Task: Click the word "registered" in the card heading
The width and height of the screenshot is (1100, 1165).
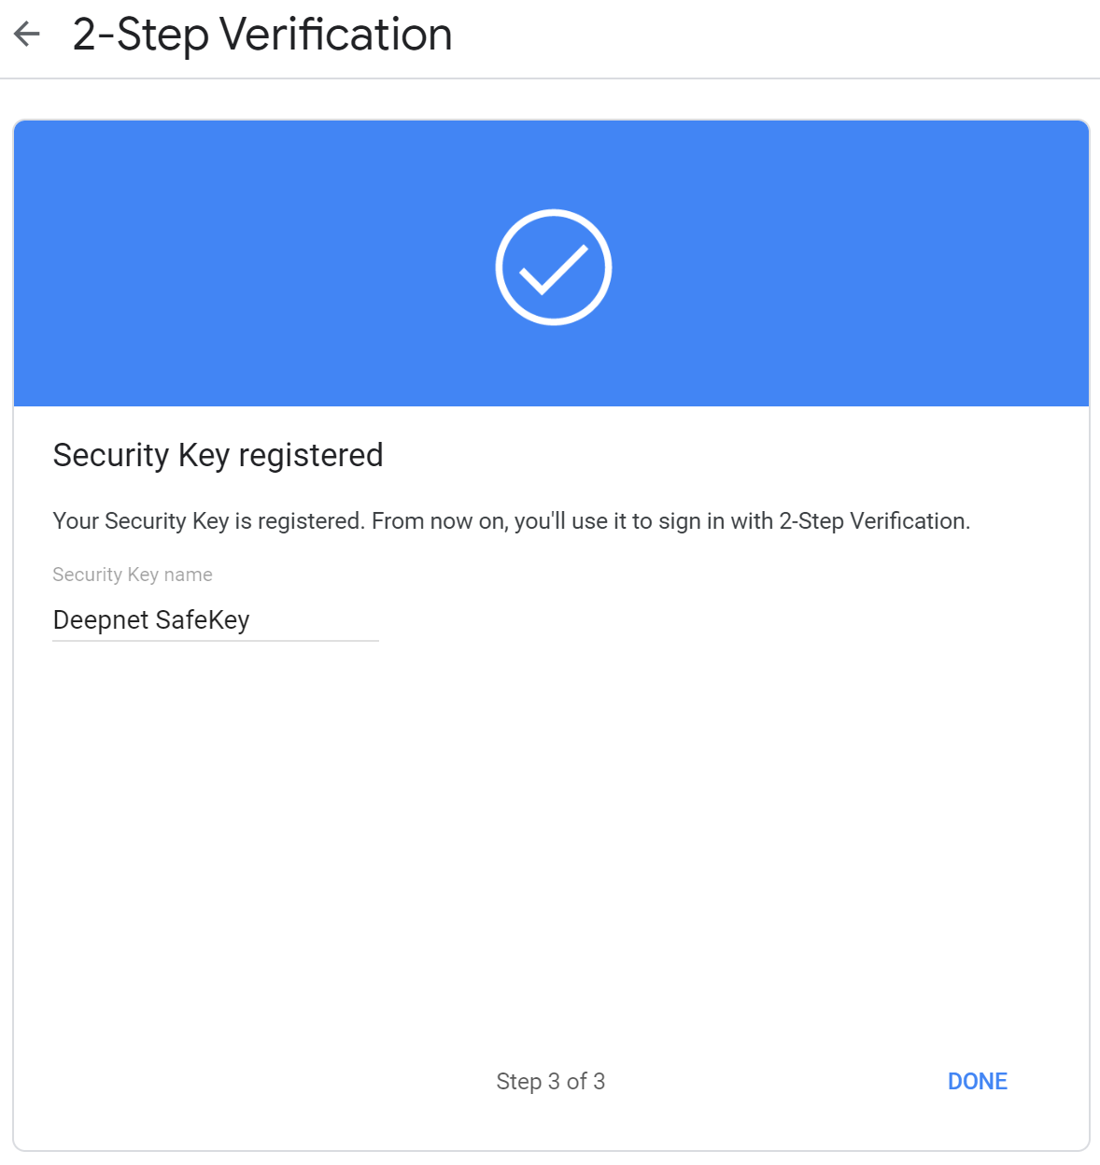Action: (311, 455)
